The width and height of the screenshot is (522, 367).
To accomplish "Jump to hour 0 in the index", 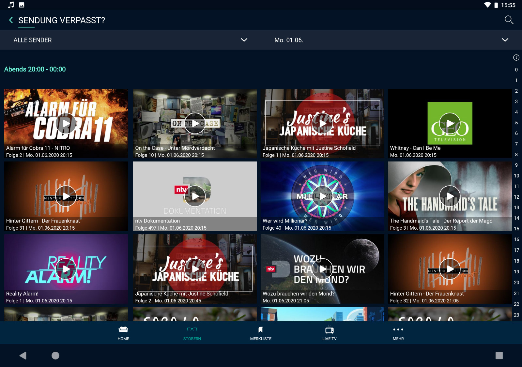I will click(516, 69).
